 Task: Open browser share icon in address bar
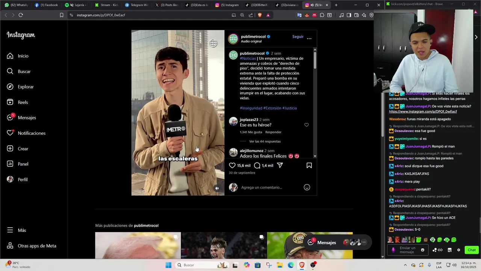tap(251, 15)
